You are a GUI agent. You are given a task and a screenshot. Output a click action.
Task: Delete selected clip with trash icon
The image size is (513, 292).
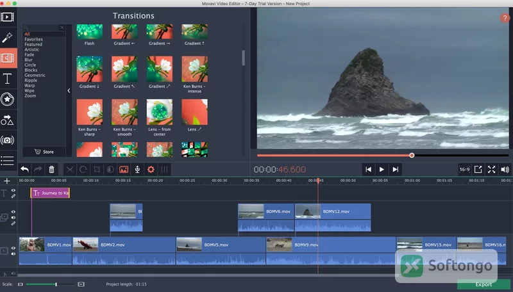pyautogui.click(x=51, y=169)
